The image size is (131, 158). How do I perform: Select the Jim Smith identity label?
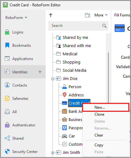click(71, 152)
